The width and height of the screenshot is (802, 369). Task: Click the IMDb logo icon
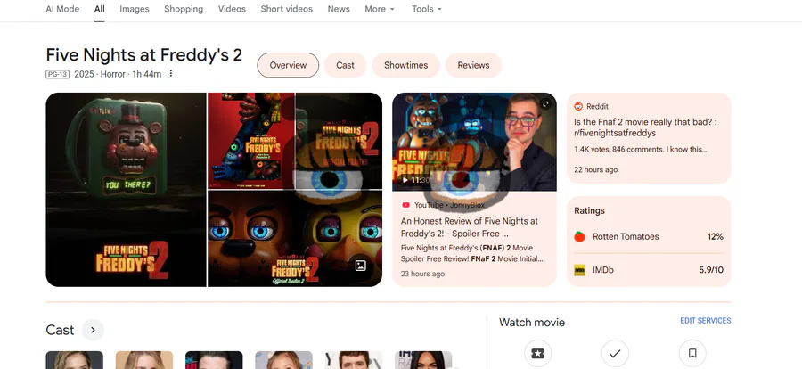[579, 270]
